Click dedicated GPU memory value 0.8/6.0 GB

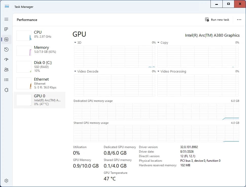point(115,153)
